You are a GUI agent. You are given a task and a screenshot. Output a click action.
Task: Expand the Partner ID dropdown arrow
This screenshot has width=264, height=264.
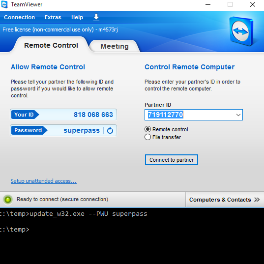pos(238,115)
